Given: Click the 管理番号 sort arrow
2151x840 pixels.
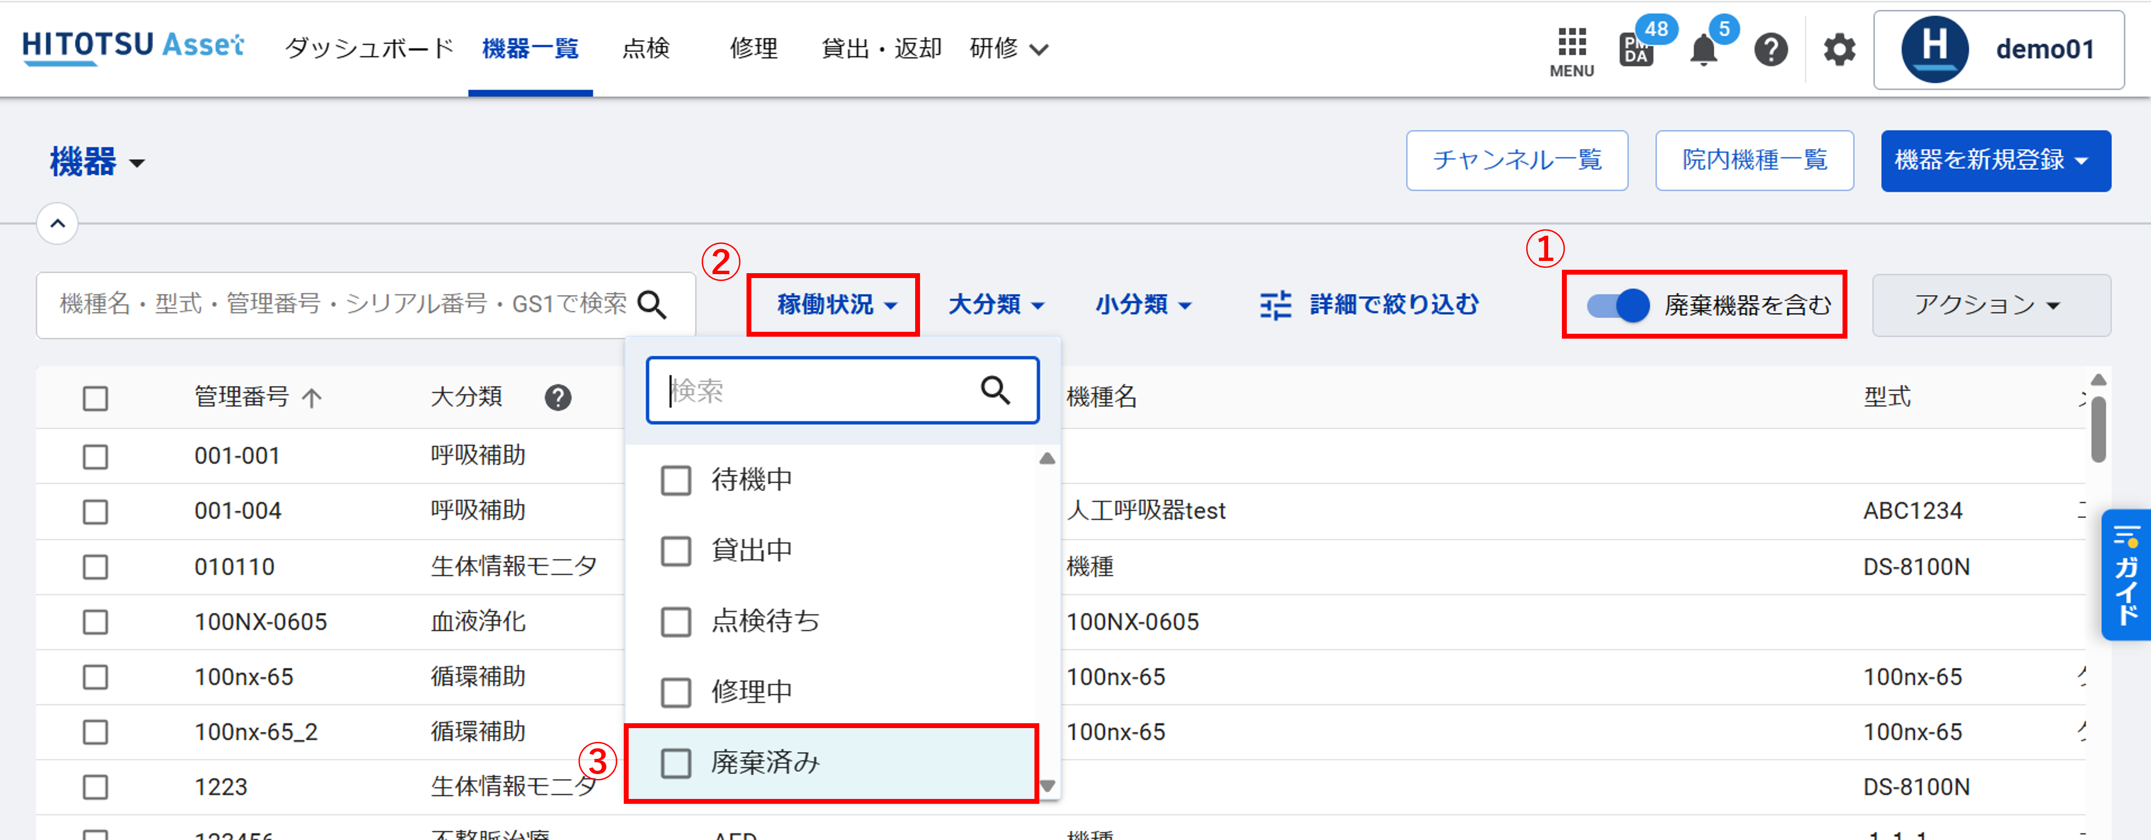Looking at the screenshot, I should [311, 397].
